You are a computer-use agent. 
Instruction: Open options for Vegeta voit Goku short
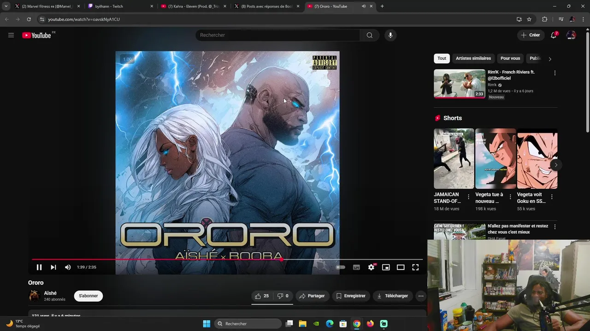[x=552, y=197]
